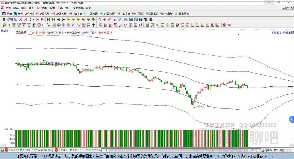The height and width of the screenshot is (159, 294).
Task: Open the 六角形 hexagon tool
Action: [x=167, y=14]
